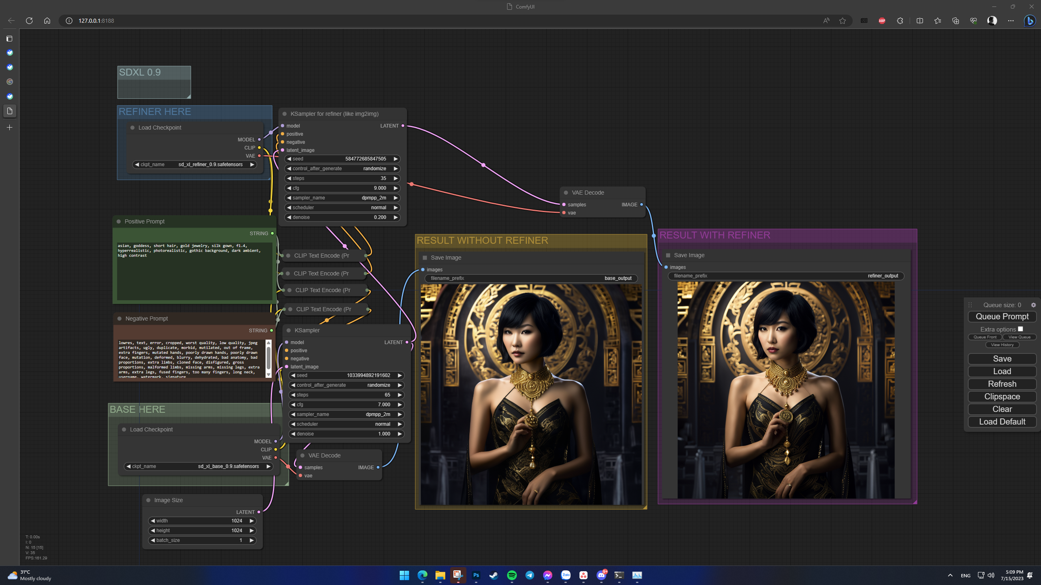This screenshot has width=1041, height=585.
Task: Adjust the refiner cfg 9.000 slider
Action: 342,188
